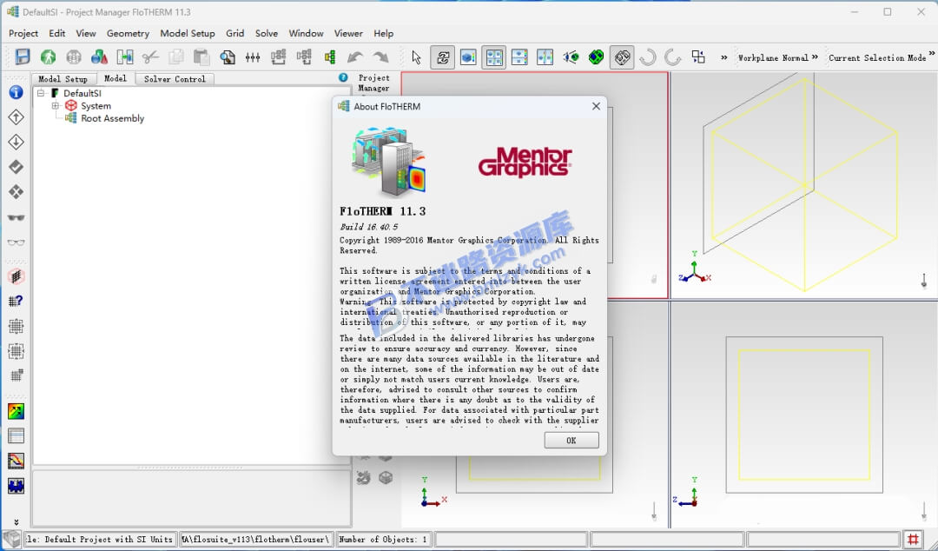
Task: Select the System tree item
Action: [96, 106]
